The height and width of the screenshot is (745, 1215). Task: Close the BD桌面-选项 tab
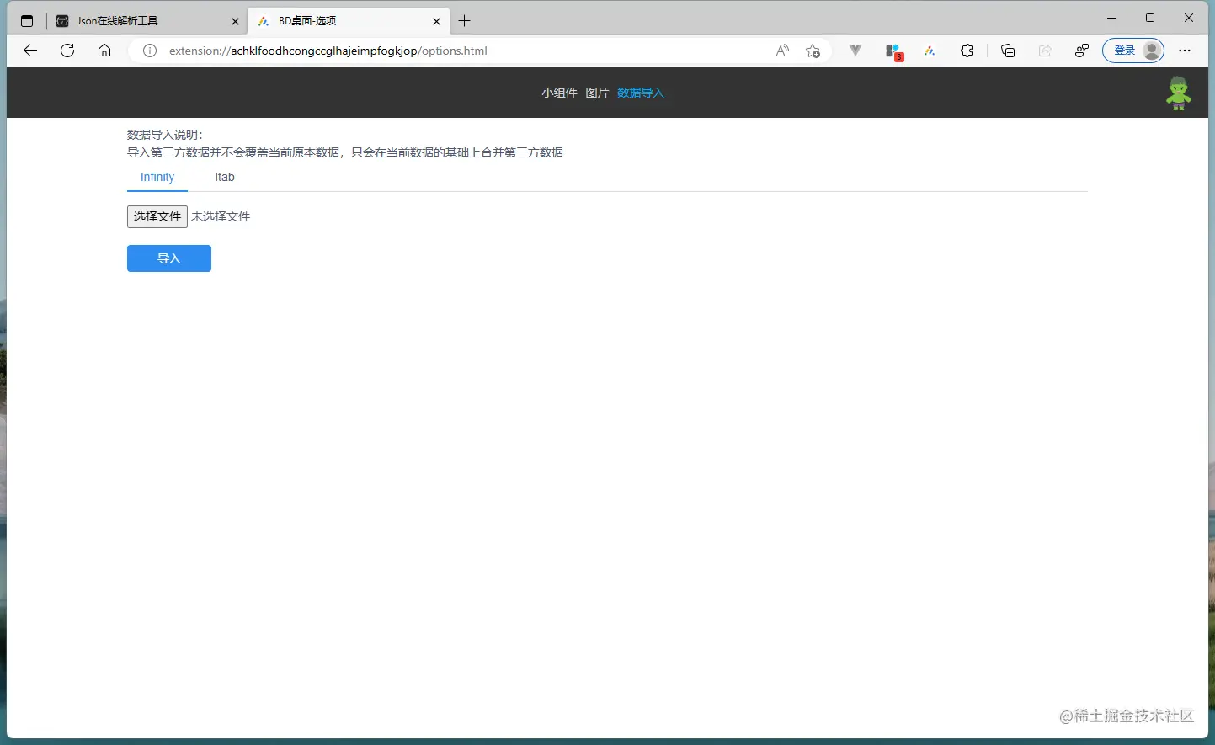tap(436, 22)
